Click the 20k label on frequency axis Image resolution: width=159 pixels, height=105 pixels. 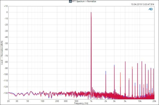154,101
